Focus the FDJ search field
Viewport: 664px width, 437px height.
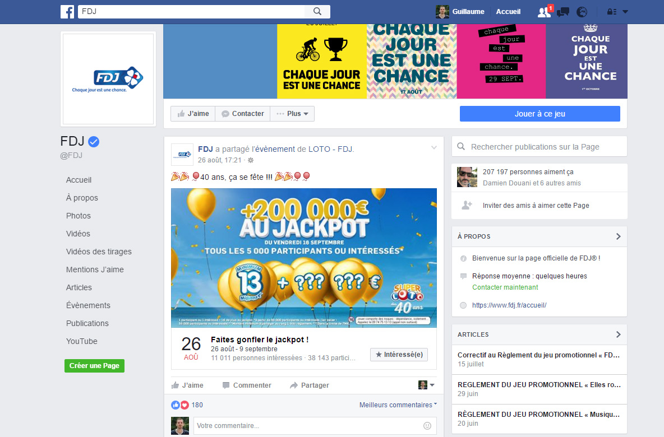[x=191, y=11]
